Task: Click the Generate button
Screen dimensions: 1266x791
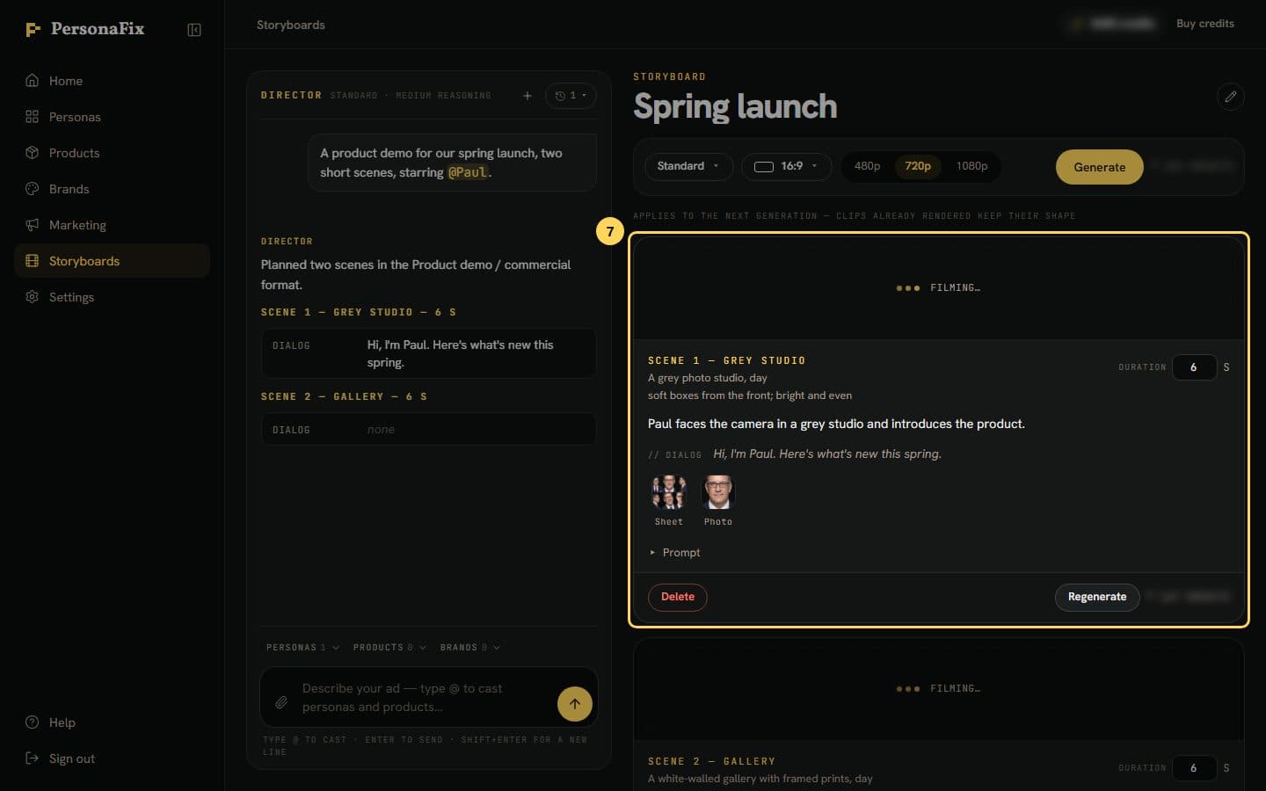Action: 1099,167
